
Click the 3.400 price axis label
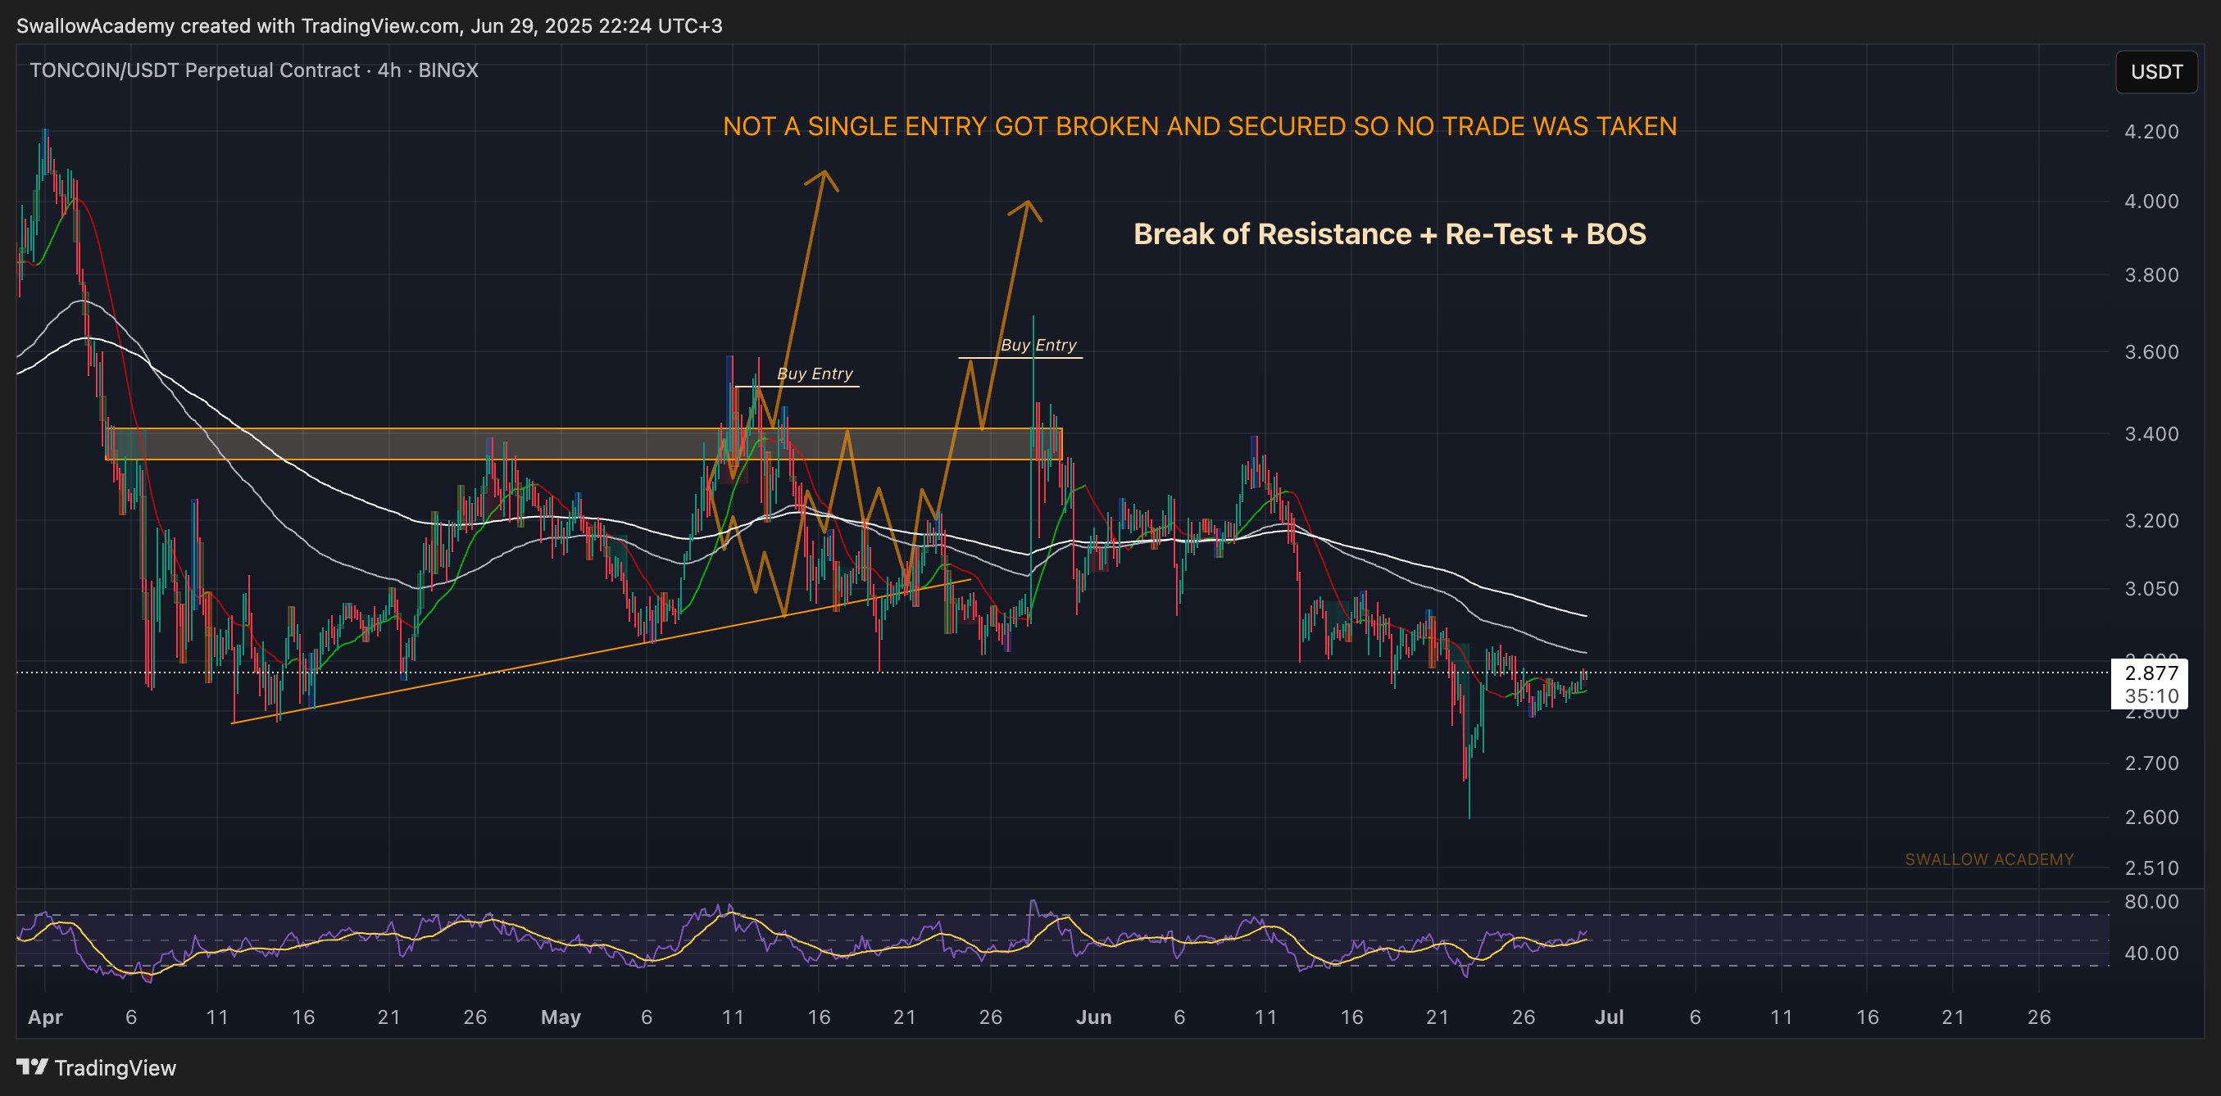coord(2151,433)
